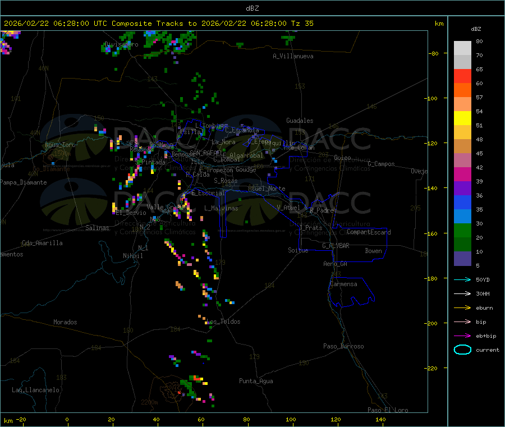
Task: Click the Algarrobal location label
Action: point(246,155)
